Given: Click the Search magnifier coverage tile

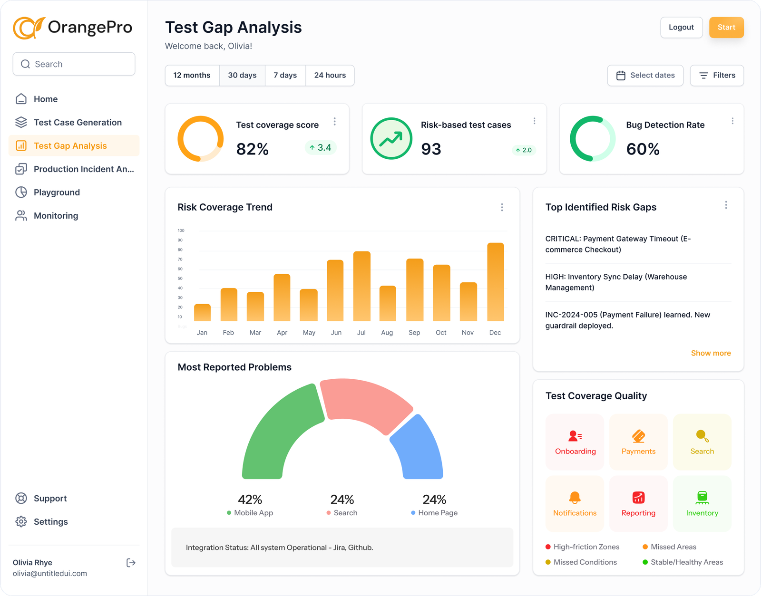Looking at the screenshot, I should [702, 442].
